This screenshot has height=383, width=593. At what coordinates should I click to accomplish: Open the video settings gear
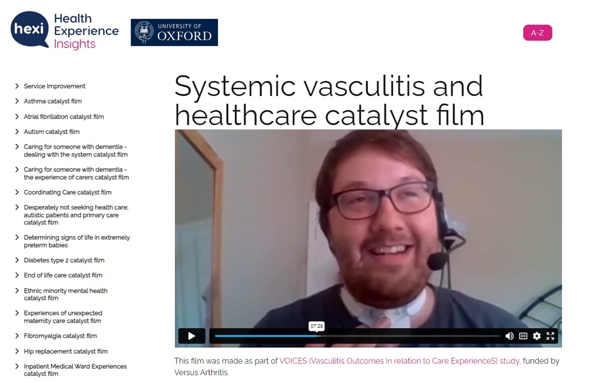537,336
